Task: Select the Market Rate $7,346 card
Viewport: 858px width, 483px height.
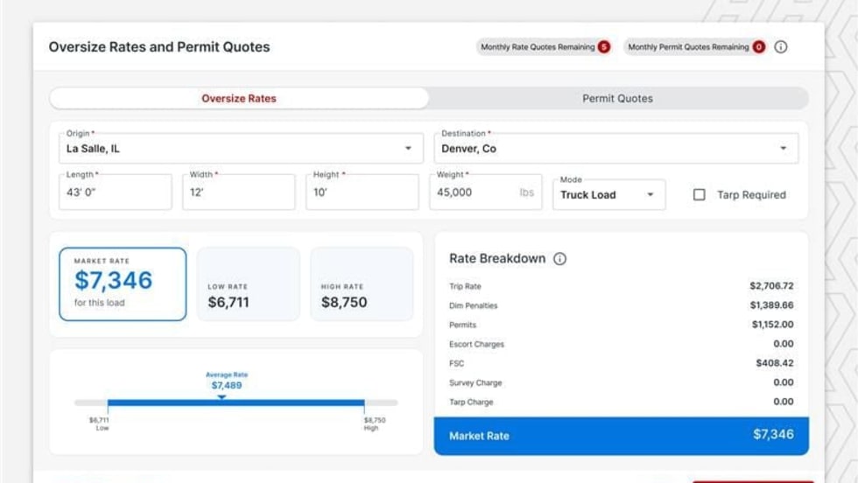Action: pyautogui.click(x=123, y=283)
